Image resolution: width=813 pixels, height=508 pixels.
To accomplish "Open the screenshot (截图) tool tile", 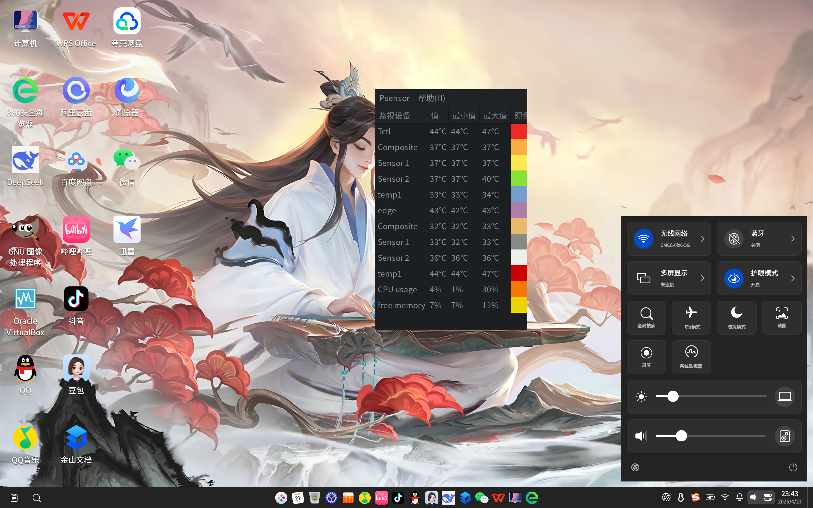I will coord(781,317).
